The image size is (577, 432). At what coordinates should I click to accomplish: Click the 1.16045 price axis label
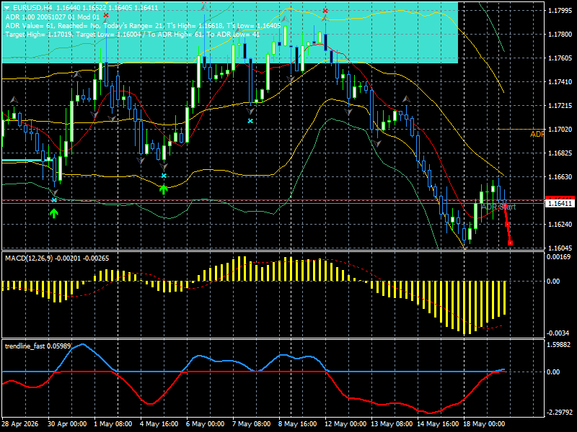[x=560, y=248]
